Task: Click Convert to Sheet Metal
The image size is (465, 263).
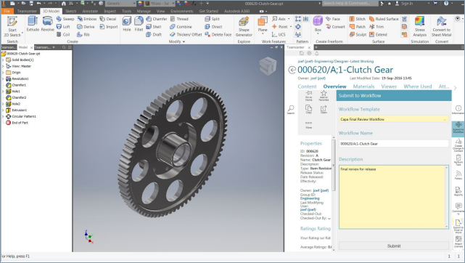Action: point(441,27)
